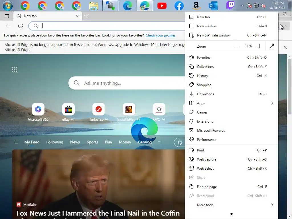
Task: Increase zoom with the plus button
Action: pyautogui.click(x=259, y=46)
